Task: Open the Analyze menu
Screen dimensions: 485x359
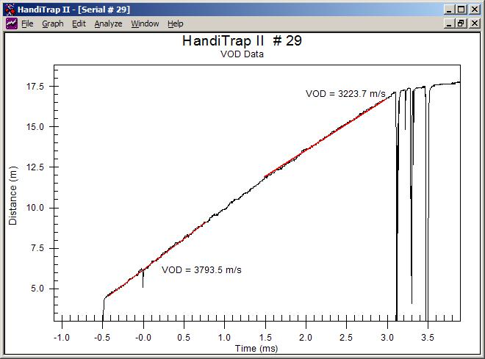Action: (108, 23)
